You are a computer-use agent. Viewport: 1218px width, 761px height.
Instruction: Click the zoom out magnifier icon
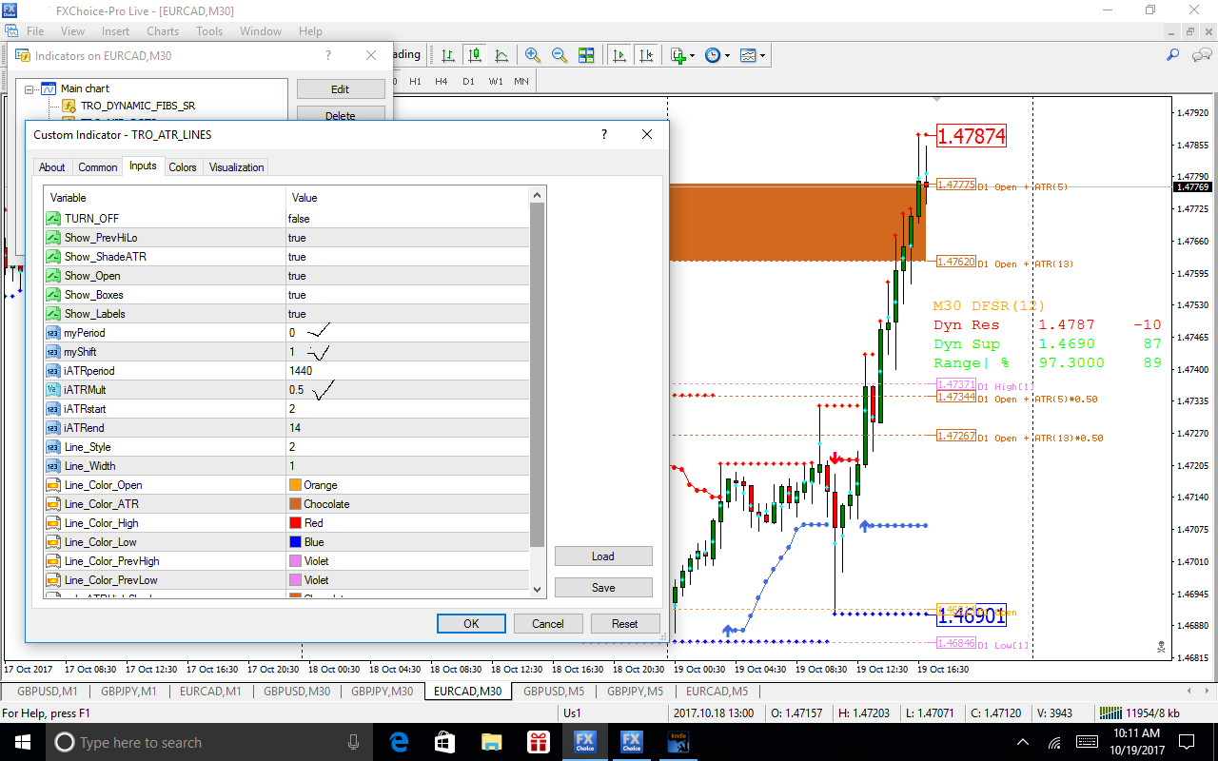point(560,55)
